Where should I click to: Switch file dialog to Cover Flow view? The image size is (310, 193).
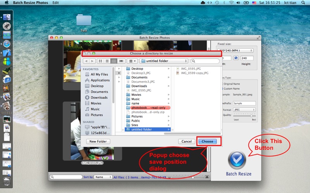point(121,61)
